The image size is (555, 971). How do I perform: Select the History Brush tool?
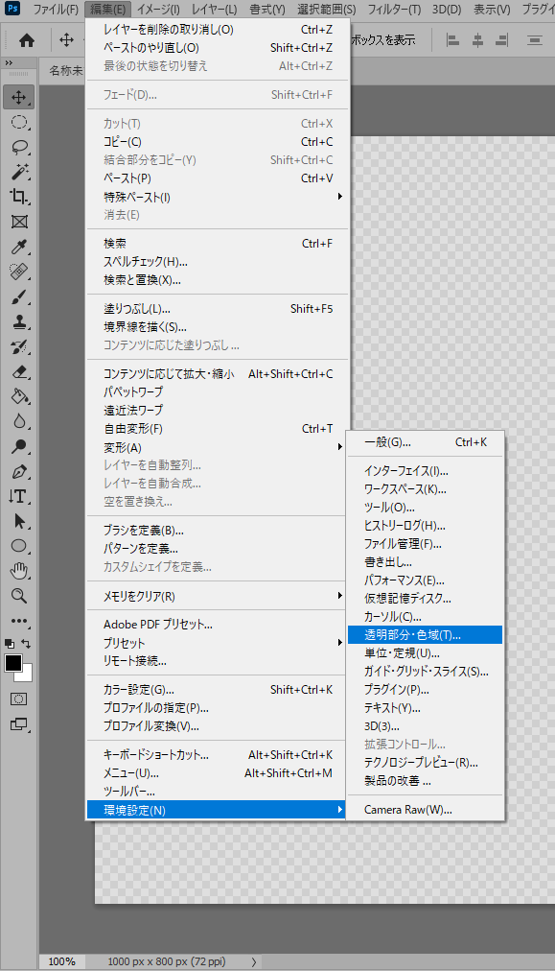click(19, 346)
